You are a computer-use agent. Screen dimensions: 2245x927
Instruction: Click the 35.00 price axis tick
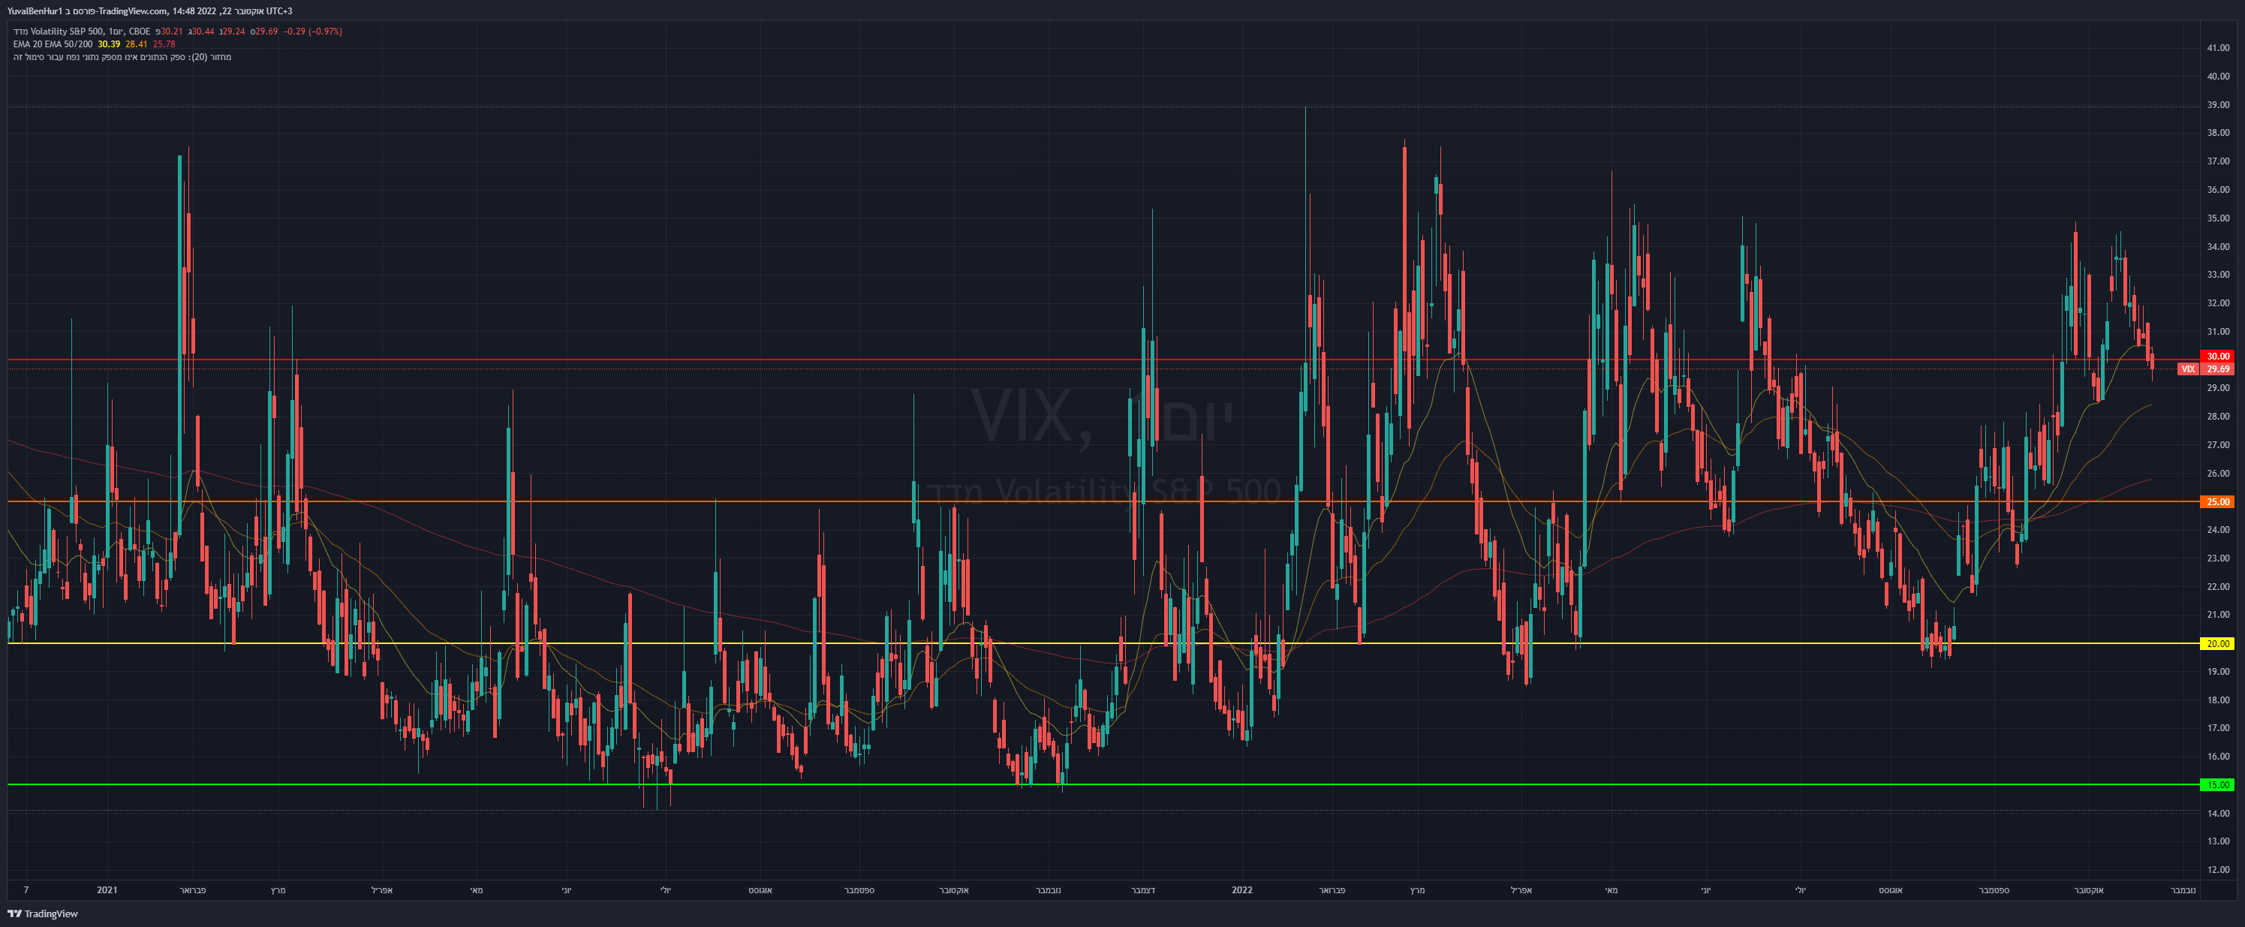coord(2218,218)
